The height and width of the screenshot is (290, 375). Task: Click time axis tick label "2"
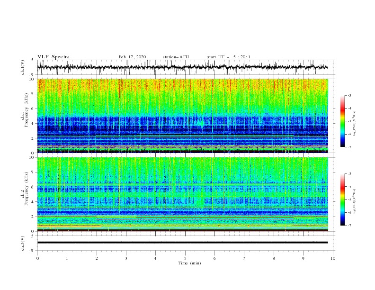pyautogui.click(x=97, y=258)
